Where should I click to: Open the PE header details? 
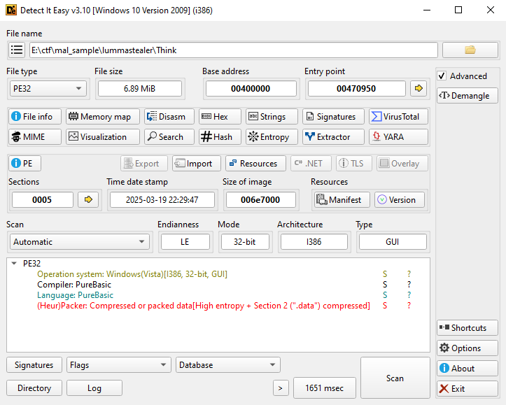coord(25,163)
